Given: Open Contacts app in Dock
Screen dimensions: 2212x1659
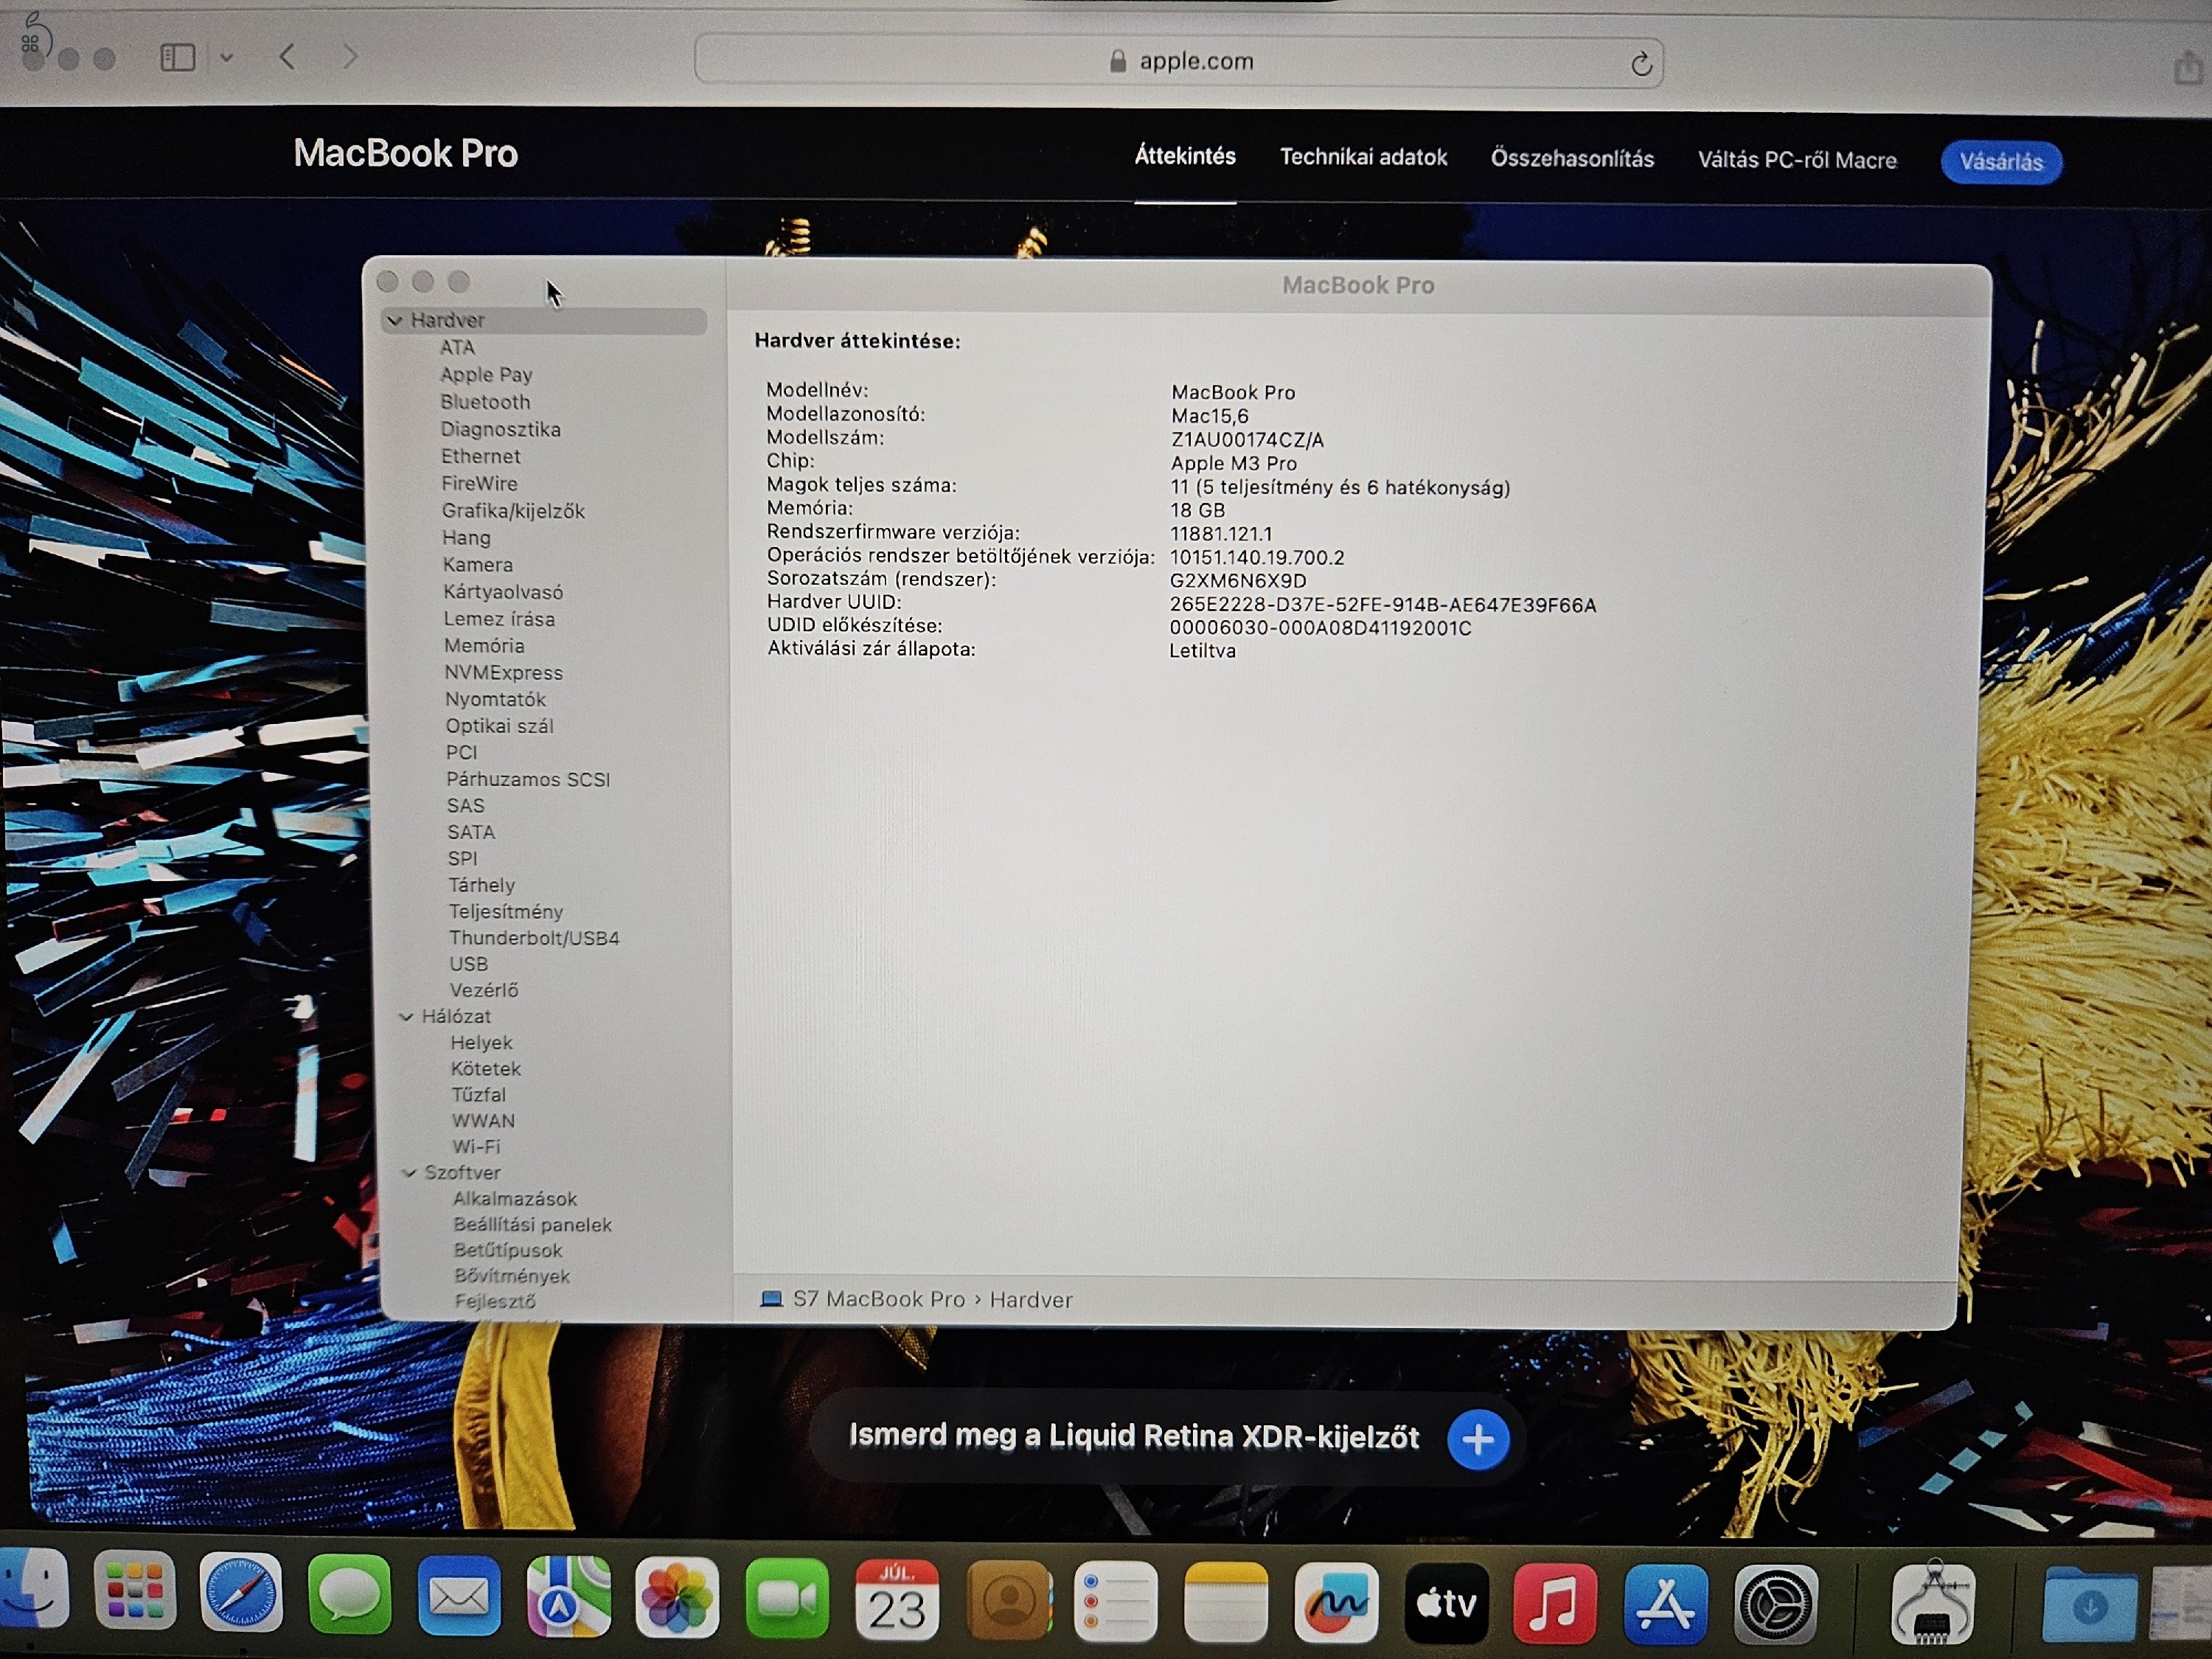Looking at the screenshot, I should click(1009, 1602).
